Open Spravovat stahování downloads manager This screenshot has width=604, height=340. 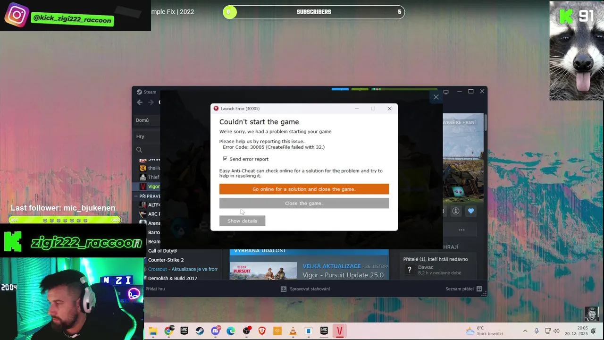[305, 289]
